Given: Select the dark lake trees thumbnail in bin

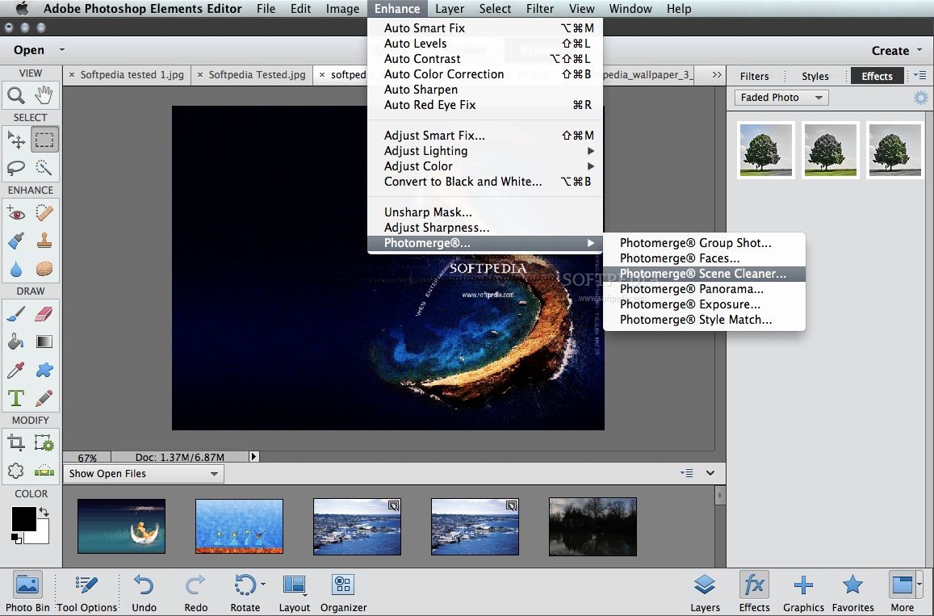Looking at the screenshot, I should [x=593, y=526].
